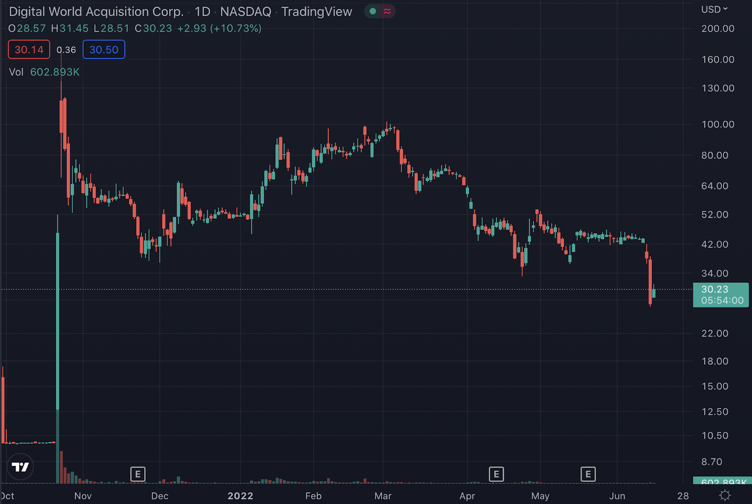Select the Digital World Acquisition Corp. title
Image resolution: width=752 pixels, height=504 pixels.
click(96, 12)
